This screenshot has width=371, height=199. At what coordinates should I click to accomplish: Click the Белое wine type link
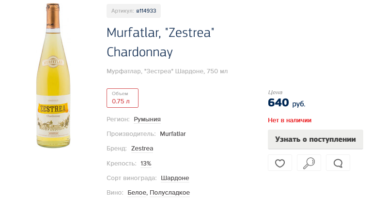click(137, 193)
